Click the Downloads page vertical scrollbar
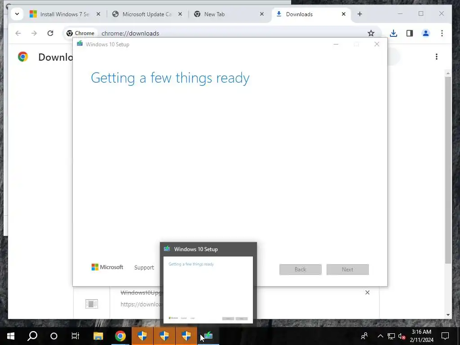The image size is (460, 345). 448,170
